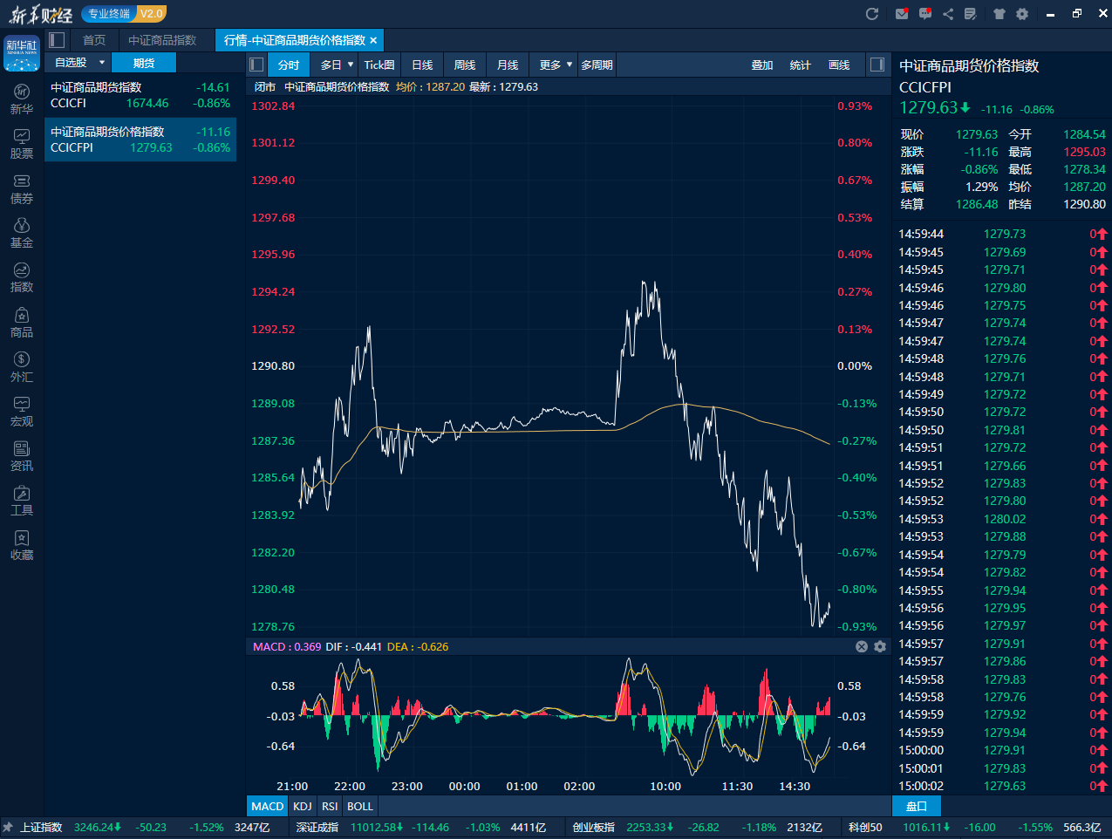
Task: Open the skin theme shirt icon
Action: click(999, 14)
